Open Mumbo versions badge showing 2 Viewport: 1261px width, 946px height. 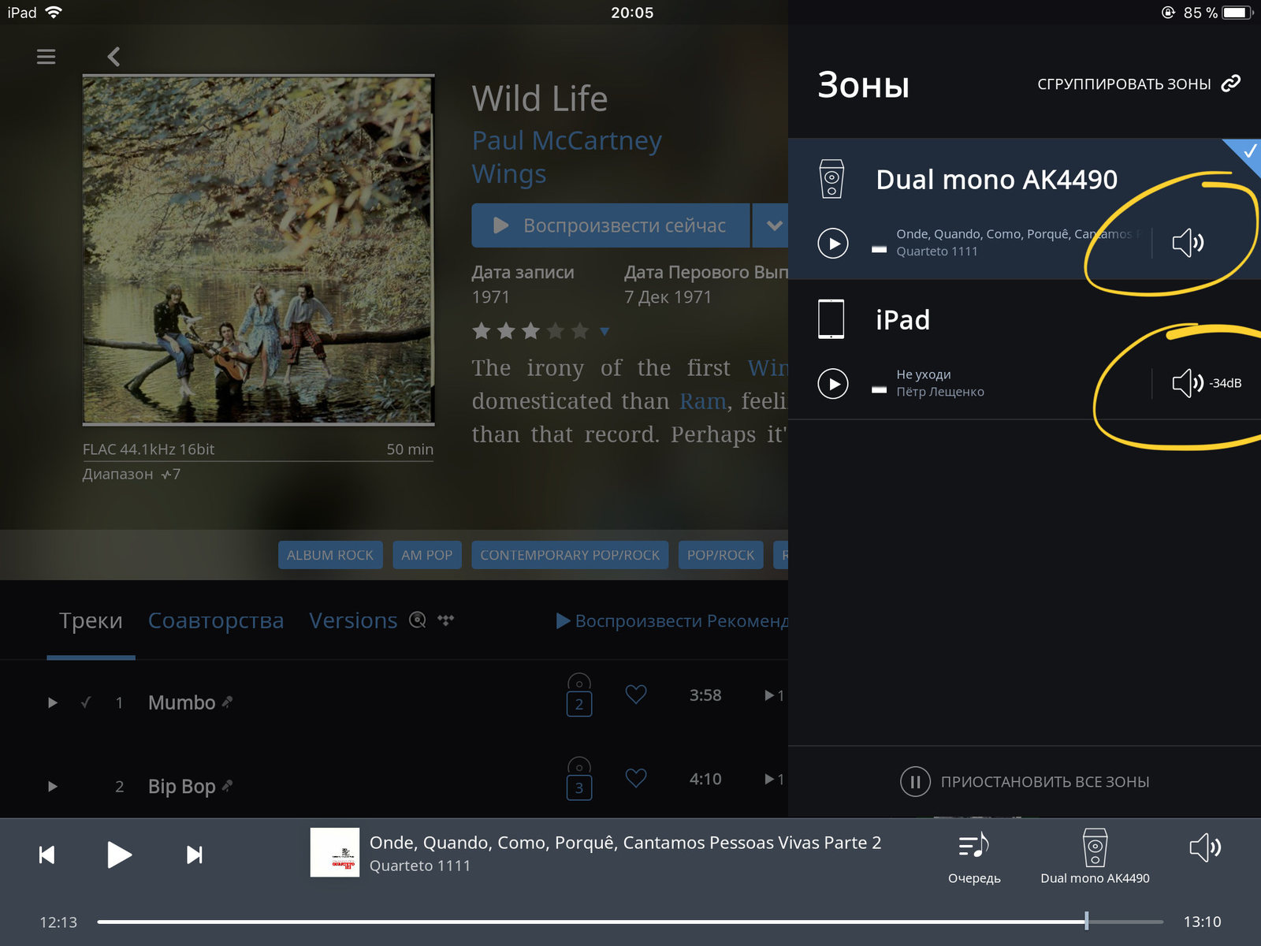tap(579, 695)
